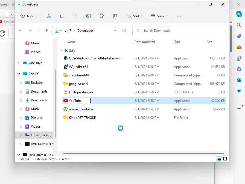Viewport: 245px width, 184px height.
Task: Switch to large thumbnails view button
Action: click(225, 159)
